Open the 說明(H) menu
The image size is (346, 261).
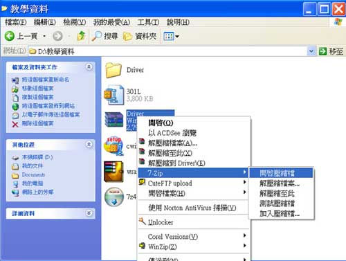pyautogui.click(x=178, y=22)
